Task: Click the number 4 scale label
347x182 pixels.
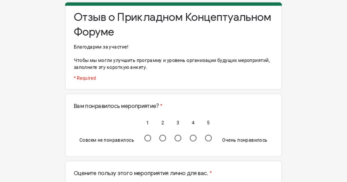Action: pos(193,123)
